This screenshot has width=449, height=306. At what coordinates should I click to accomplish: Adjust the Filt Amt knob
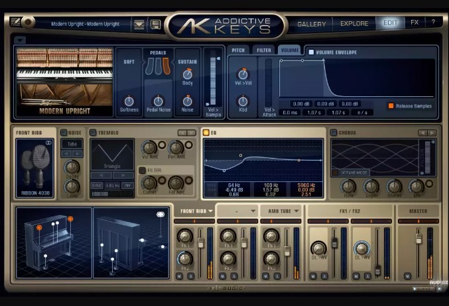pos(176,183)
